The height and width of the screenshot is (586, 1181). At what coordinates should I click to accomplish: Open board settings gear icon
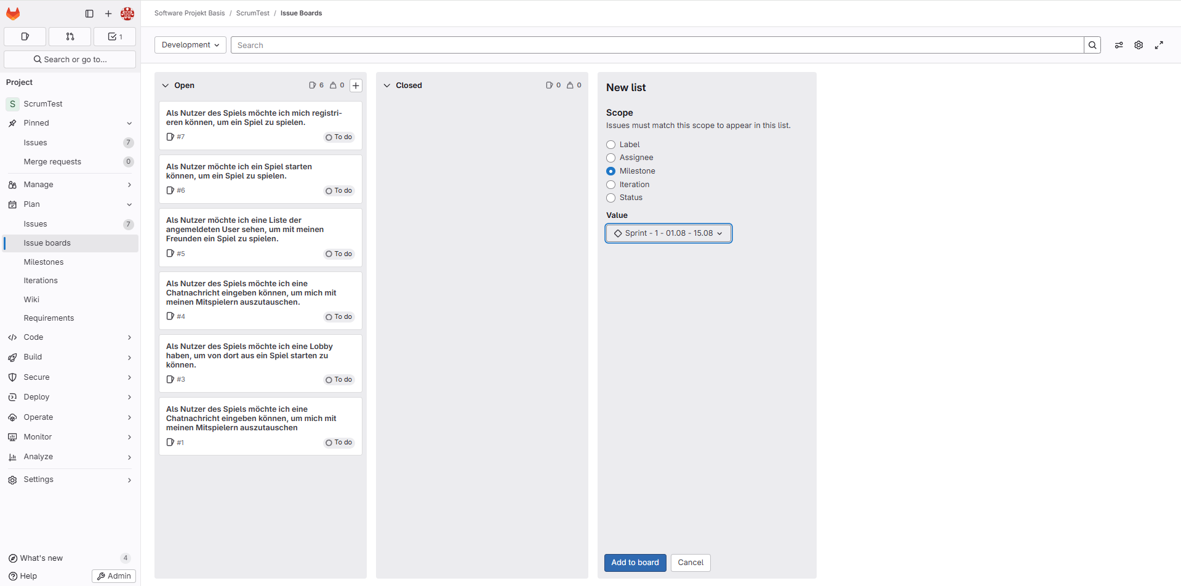point(1139,45)
